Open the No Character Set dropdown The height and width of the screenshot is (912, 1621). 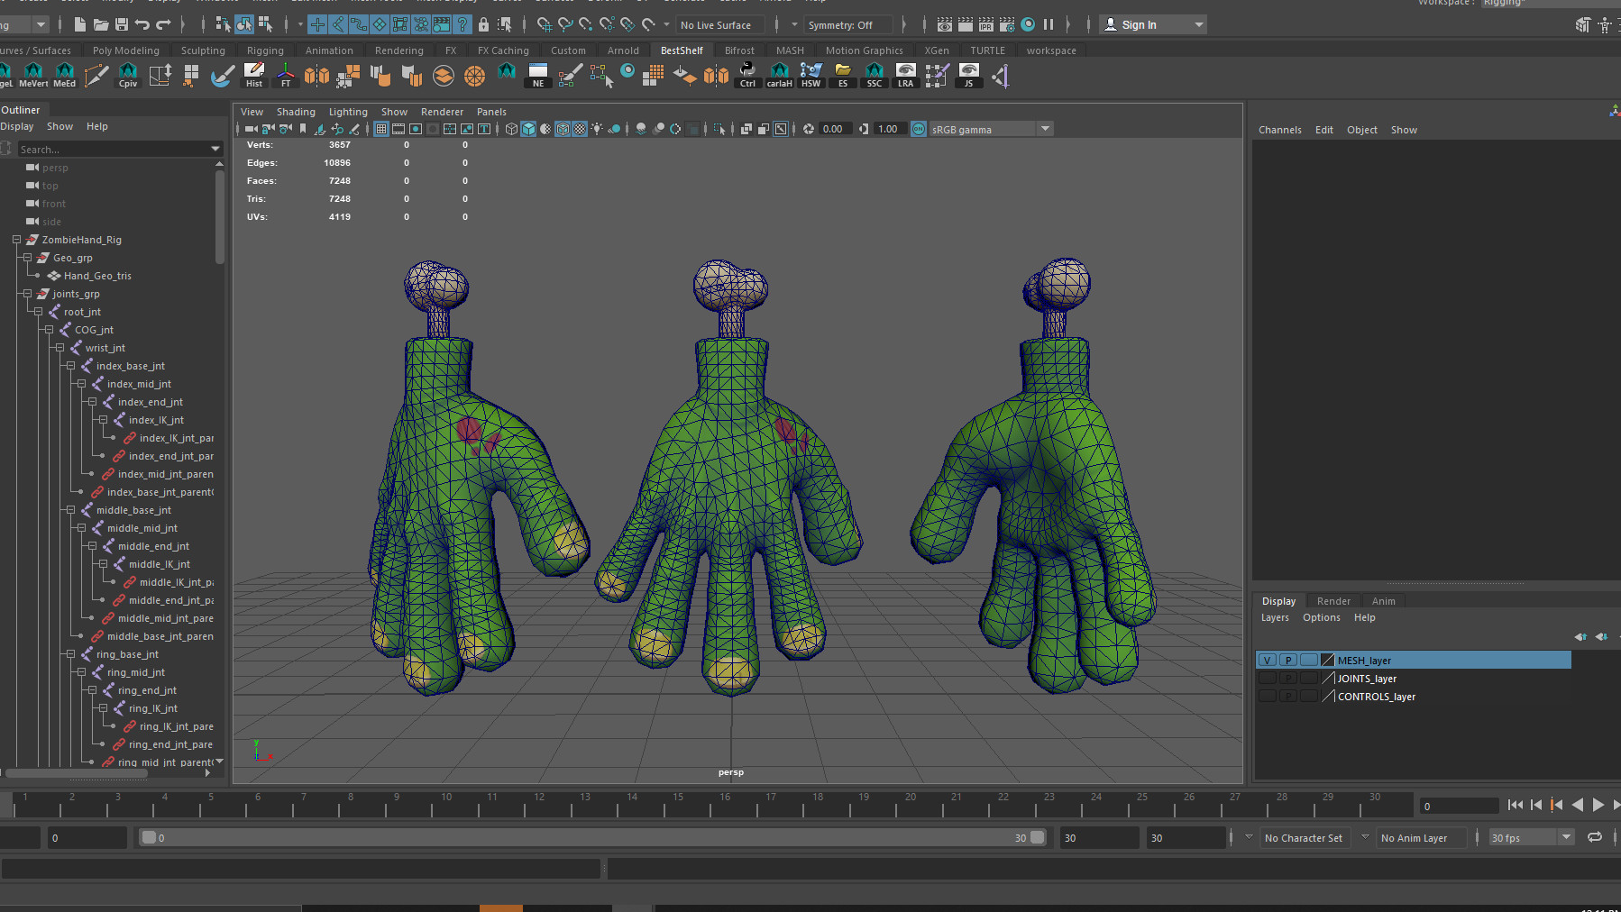pyautogui.click(x=1305, y=837)
